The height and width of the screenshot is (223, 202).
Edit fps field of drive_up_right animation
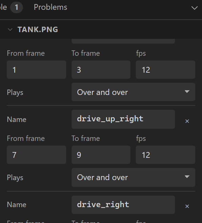(166, 155)
